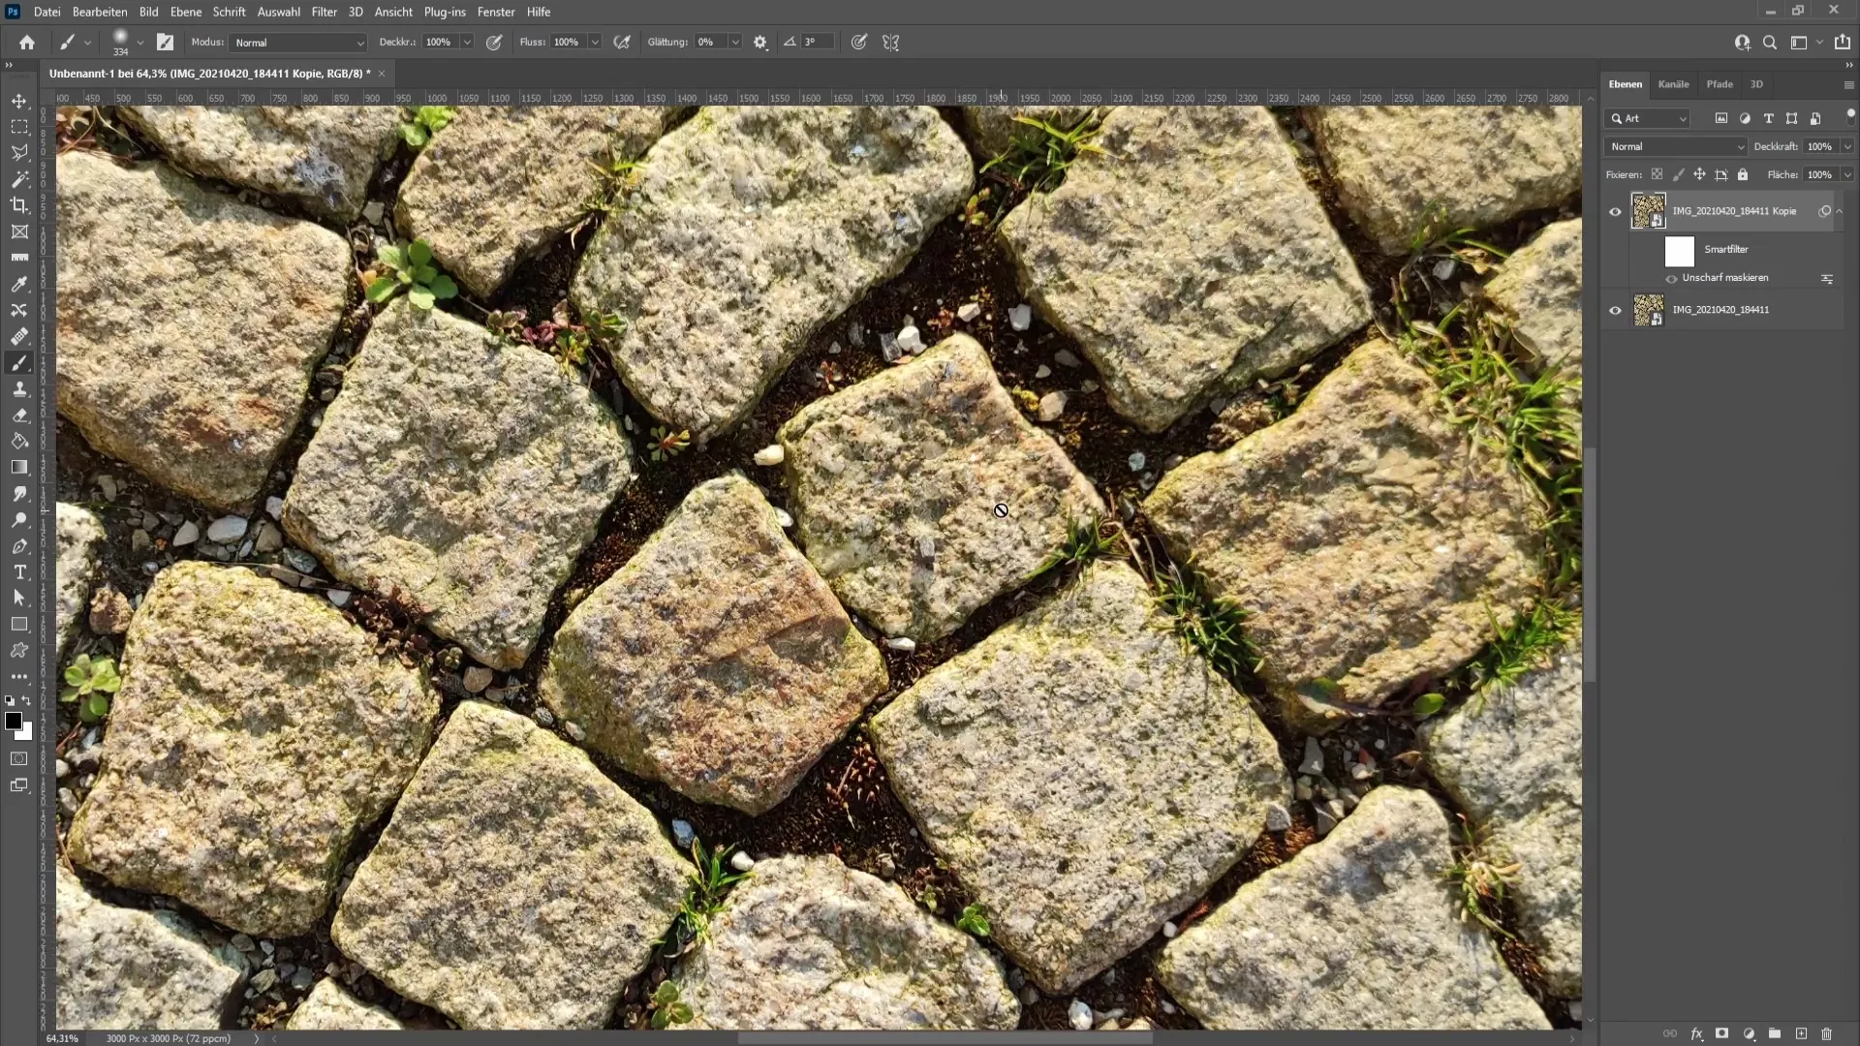
Task: Select the Eraser tool
Action: pos(19,414)
